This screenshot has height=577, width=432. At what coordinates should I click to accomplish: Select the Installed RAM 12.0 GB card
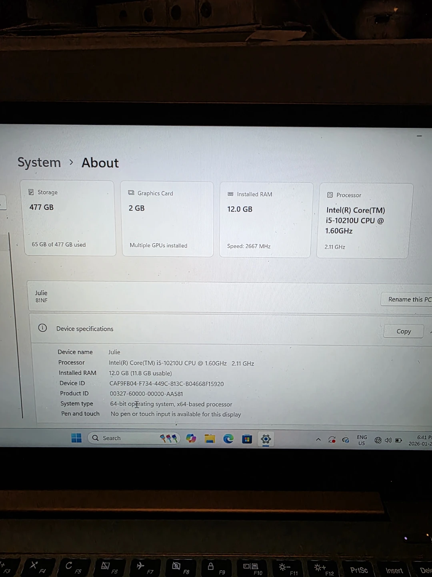(x=265, y=220)
